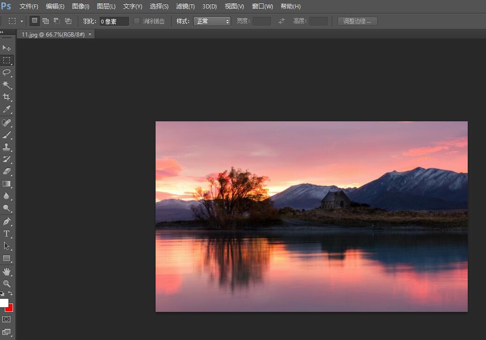Select the Clone Stamp tool
Screen dimensions: 486x340
(7, 147)
